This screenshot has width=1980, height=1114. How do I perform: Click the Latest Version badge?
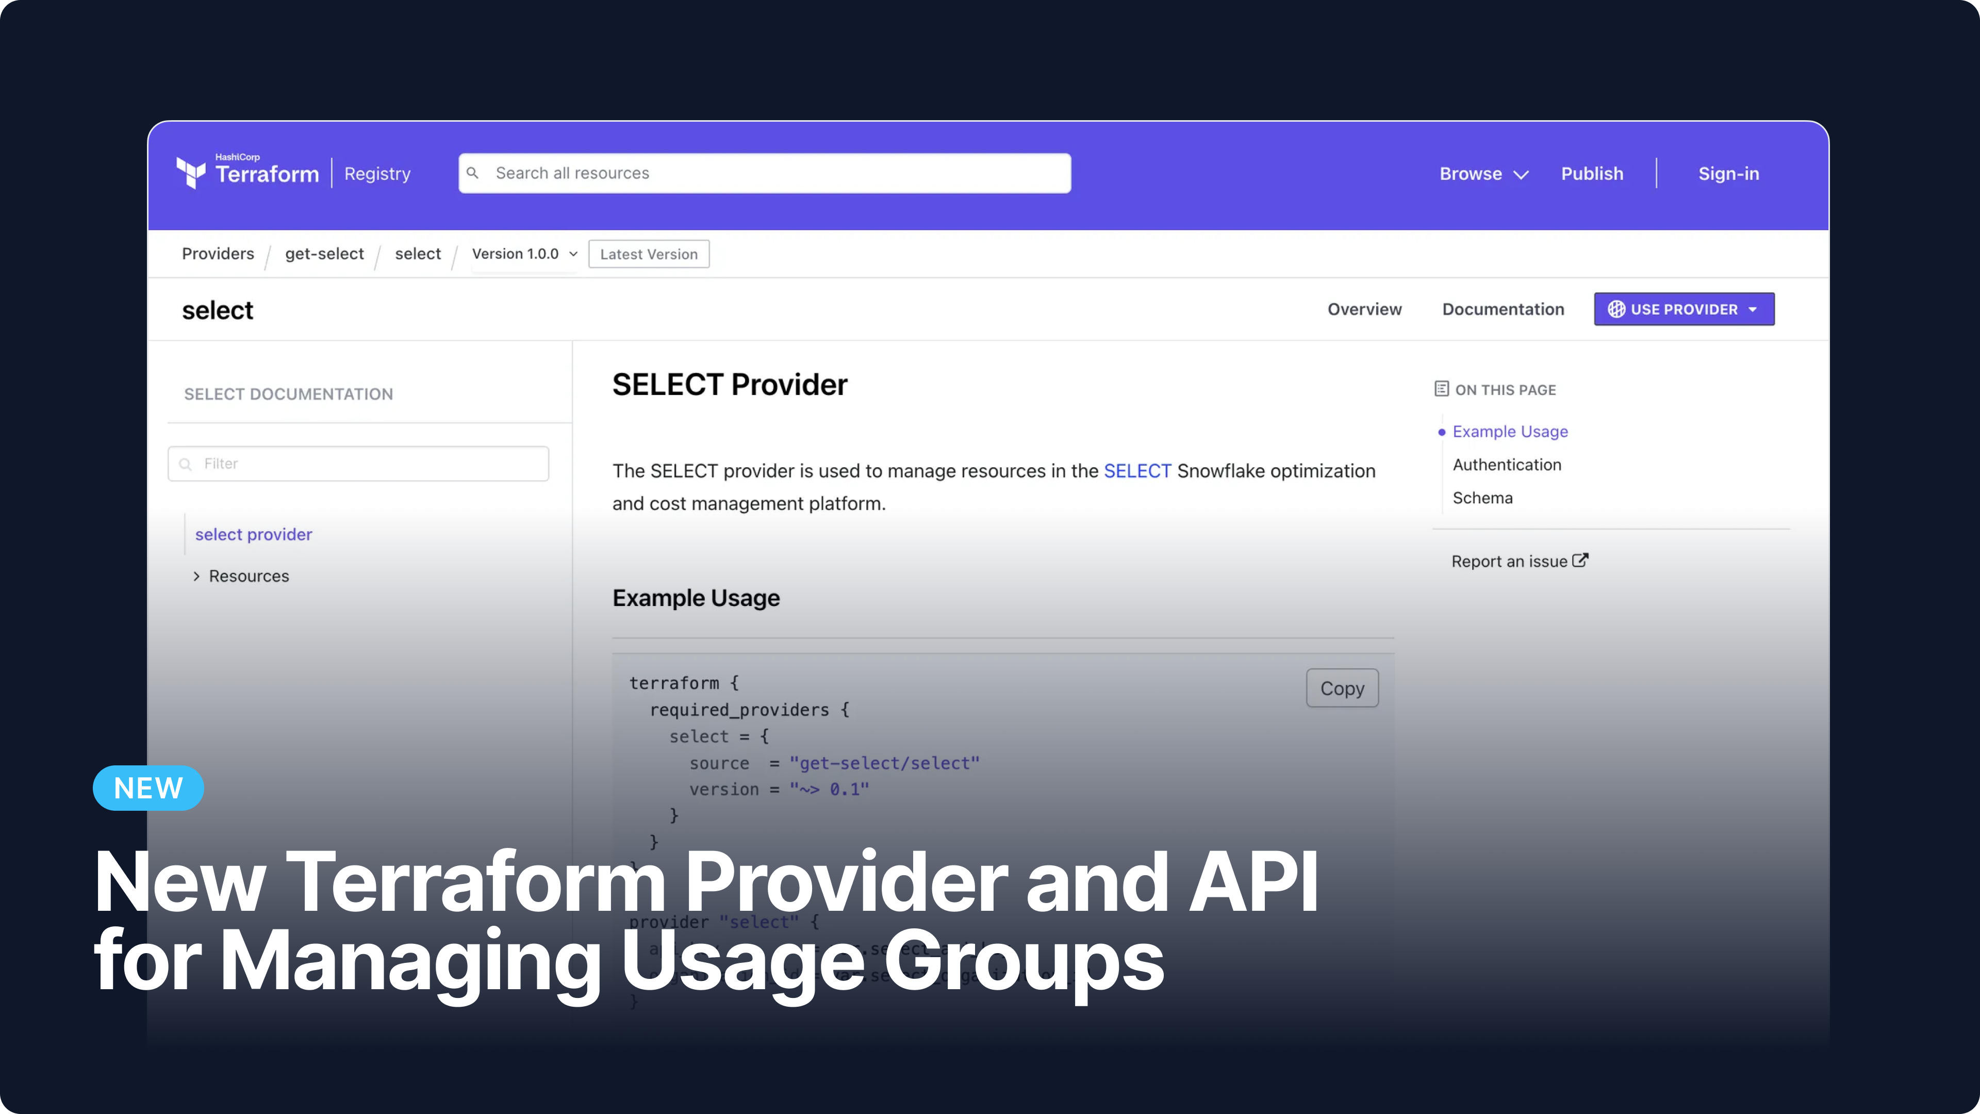649,254
